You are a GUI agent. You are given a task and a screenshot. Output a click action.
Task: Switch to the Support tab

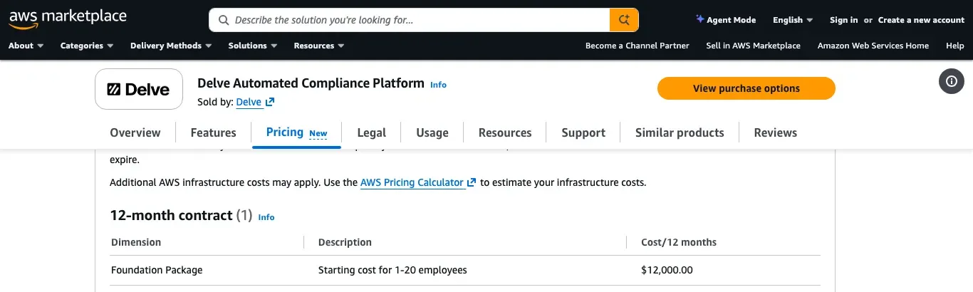(583, 132)
